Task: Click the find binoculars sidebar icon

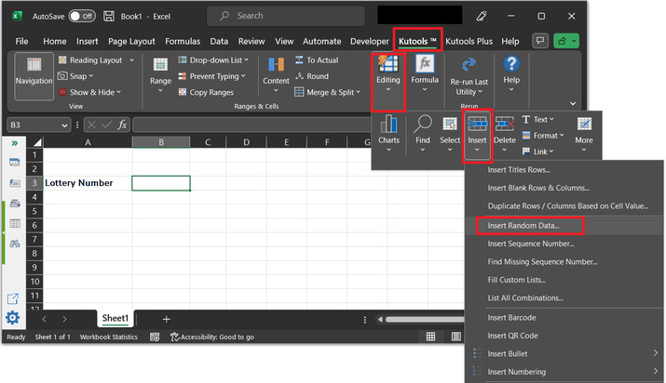Action: tap(15, 244)
